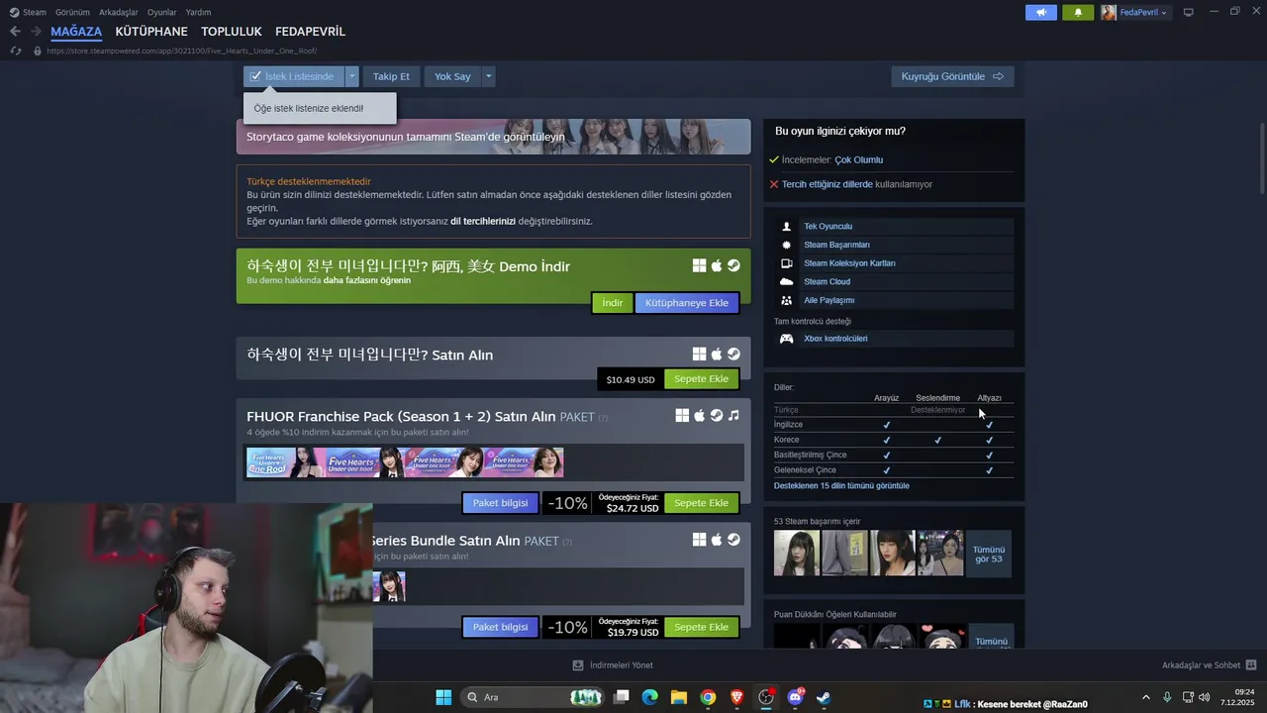Add demo with Kütüphaneye Ekle
The height and width of the screenshot is (713, 1267).
pyautogui.click(x=687, y=303)
